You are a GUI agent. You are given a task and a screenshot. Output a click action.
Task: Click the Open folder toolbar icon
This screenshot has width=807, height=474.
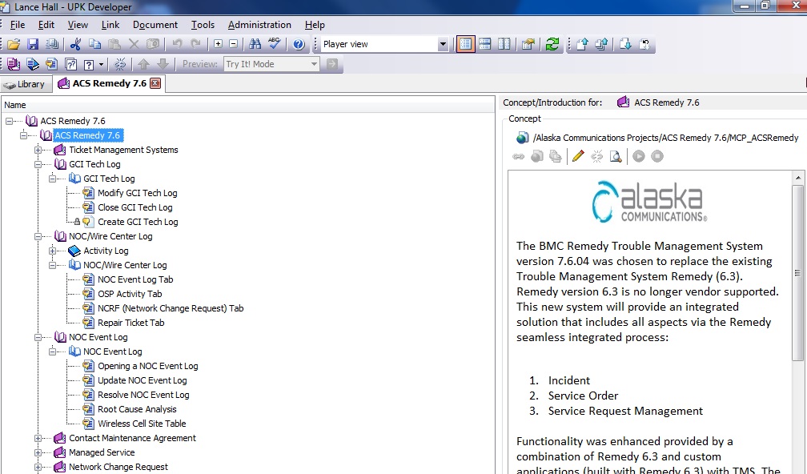14,44
